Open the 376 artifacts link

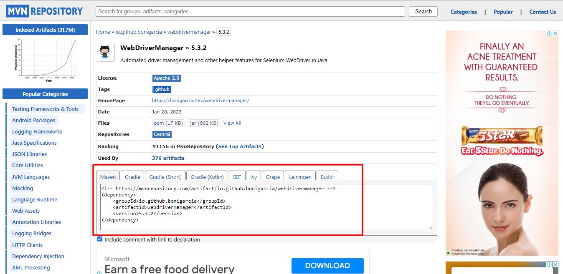(168, 158)
